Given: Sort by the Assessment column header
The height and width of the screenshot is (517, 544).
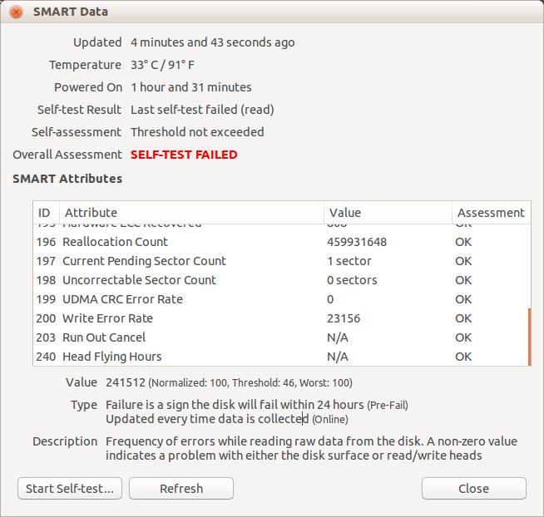Looking at the screenshot, I should pyautogui.click(x=490, y=213).
